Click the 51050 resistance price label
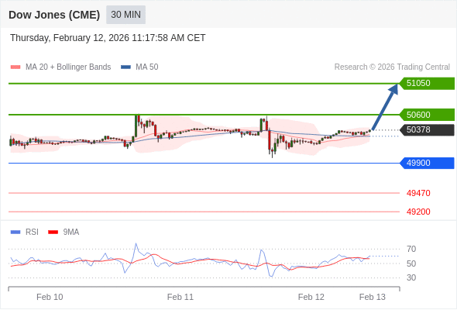The width and height of the screenshot is (457, 310). point(427,84)
